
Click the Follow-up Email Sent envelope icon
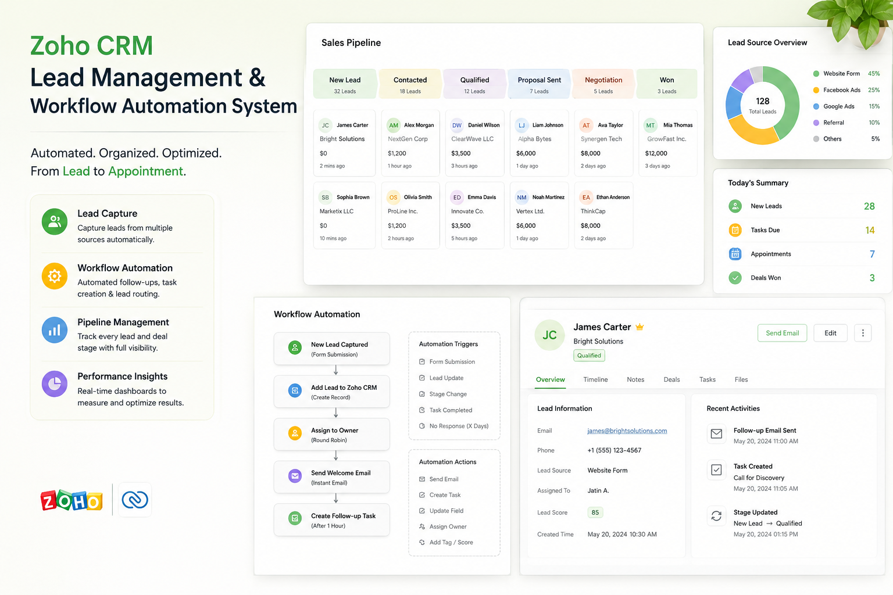coord(716,434)
